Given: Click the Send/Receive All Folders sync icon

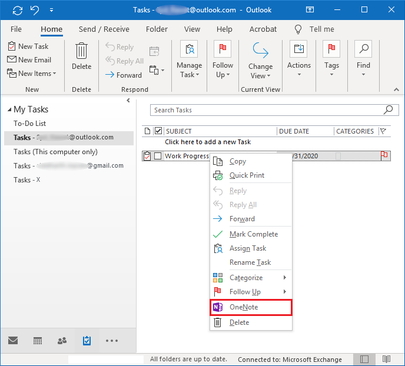Looking at the screenshot, I should click(18, 10).
